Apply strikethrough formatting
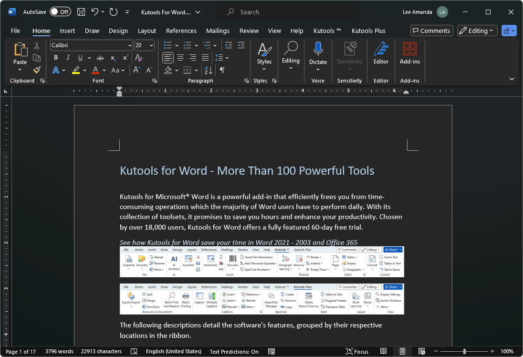This screenshot has height=357, width=523. (x=100, y=57)
